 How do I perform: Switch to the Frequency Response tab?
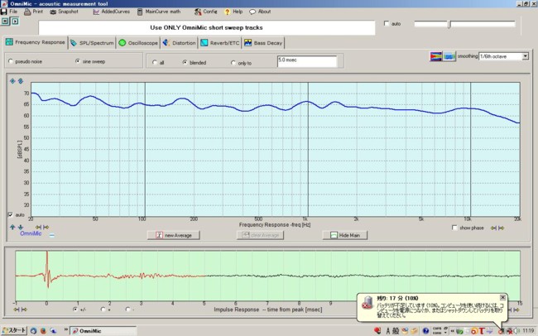[x=36, y=42]
